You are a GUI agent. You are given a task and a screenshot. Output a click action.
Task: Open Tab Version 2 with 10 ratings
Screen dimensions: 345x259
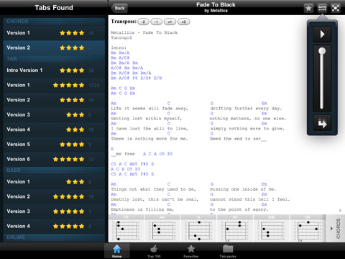(x=54, y=100)
